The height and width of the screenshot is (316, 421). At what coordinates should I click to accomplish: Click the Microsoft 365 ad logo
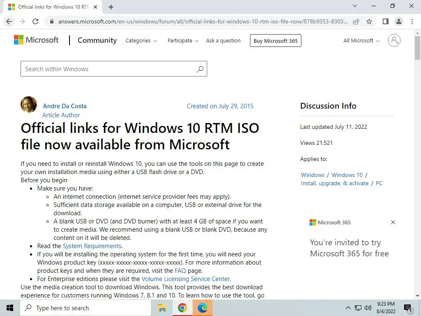coord(330,222)
